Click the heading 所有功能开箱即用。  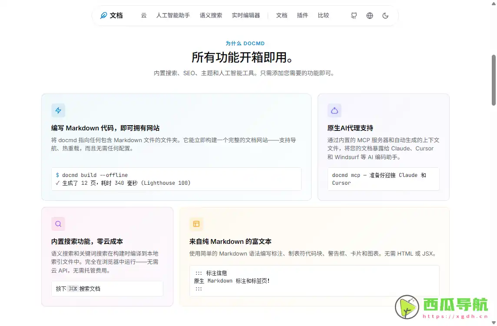coord(242,57)
